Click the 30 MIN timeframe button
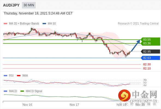The image size is (161, 109). pos(29,5)
